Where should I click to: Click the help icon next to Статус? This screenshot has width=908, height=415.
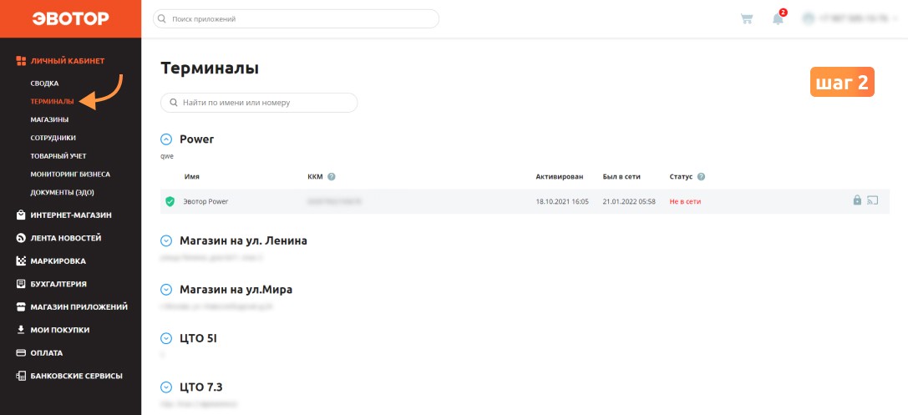pos(702,176)
